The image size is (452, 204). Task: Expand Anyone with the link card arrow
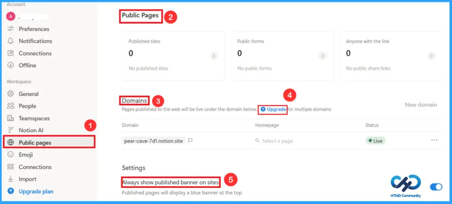(431, 56)
